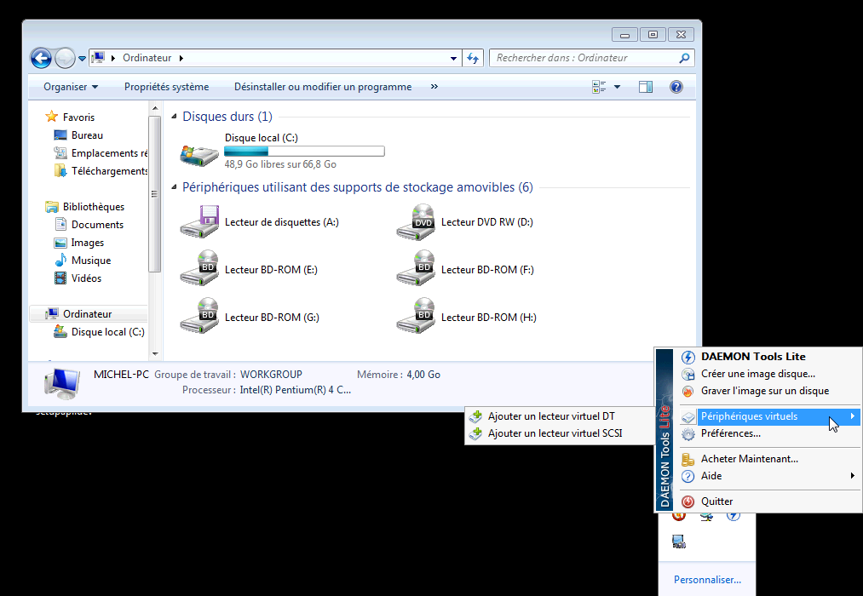Click Créer une image disque menu entry

pyautogui.click(x=757, y=374)
